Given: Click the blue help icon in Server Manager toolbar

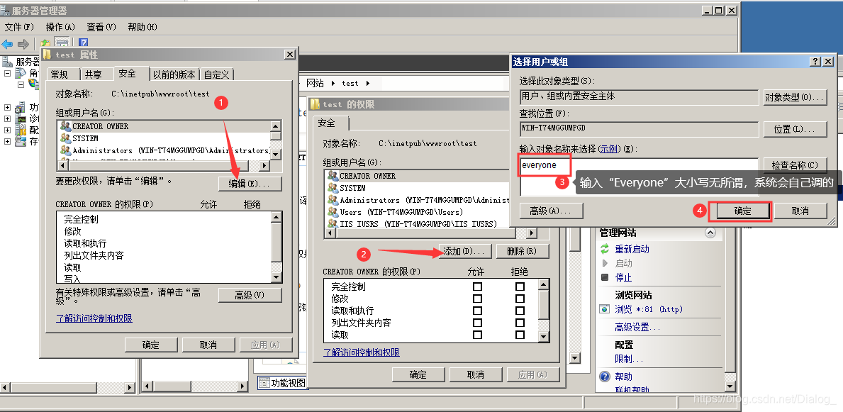Looking at the screenshot, I should [84, 43].
